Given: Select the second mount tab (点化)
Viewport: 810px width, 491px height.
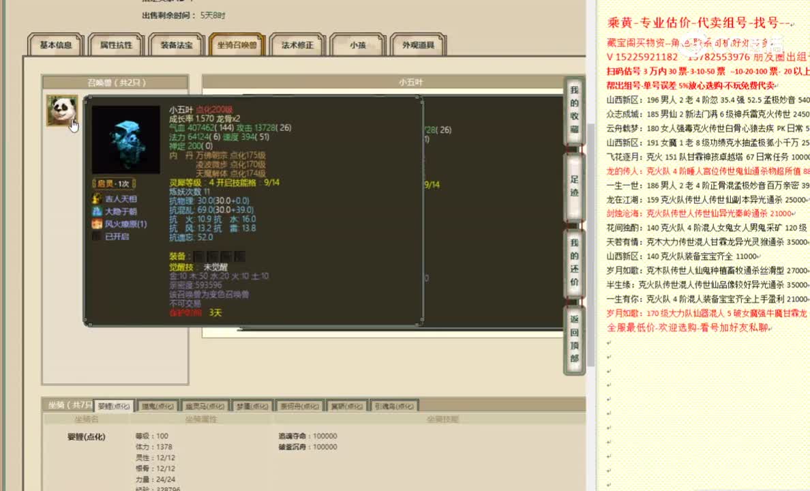Looking at the screenshot, I should coord(157,406).
